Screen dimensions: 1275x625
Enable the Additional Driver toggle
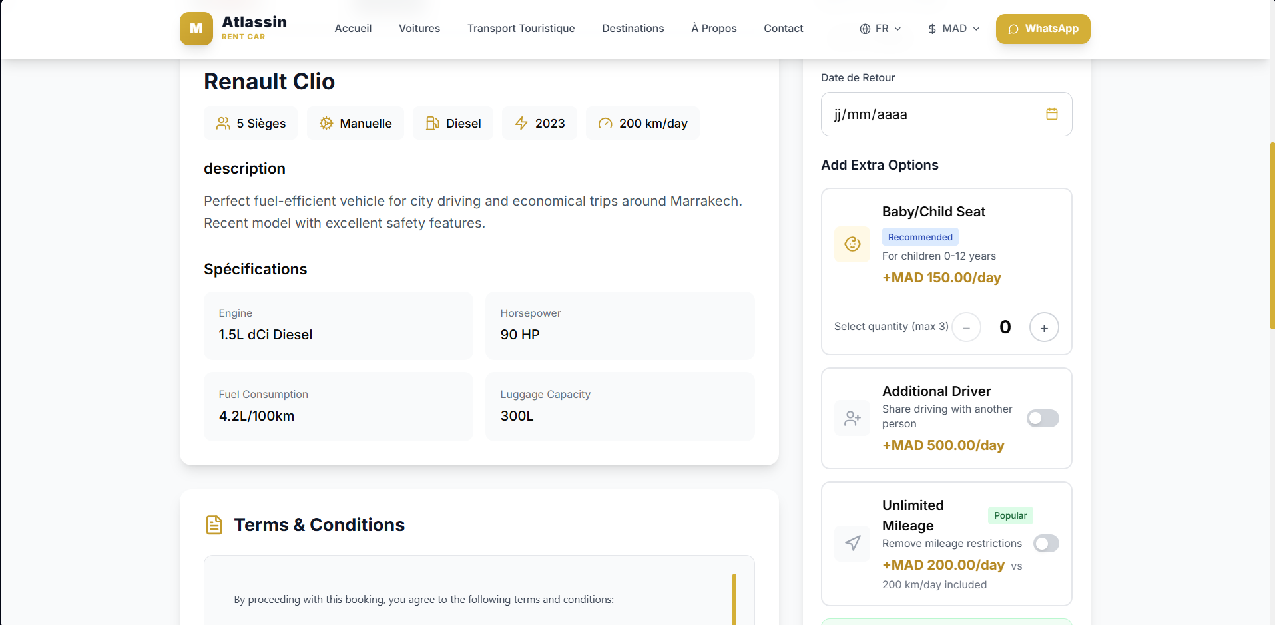coord(1043,418)
